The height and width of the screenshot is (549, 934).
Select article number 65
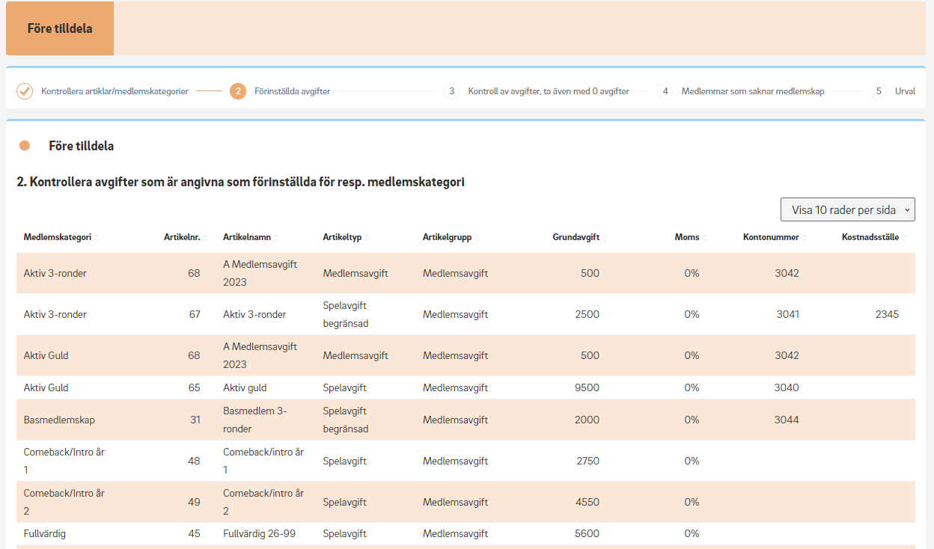pos(195,388)
